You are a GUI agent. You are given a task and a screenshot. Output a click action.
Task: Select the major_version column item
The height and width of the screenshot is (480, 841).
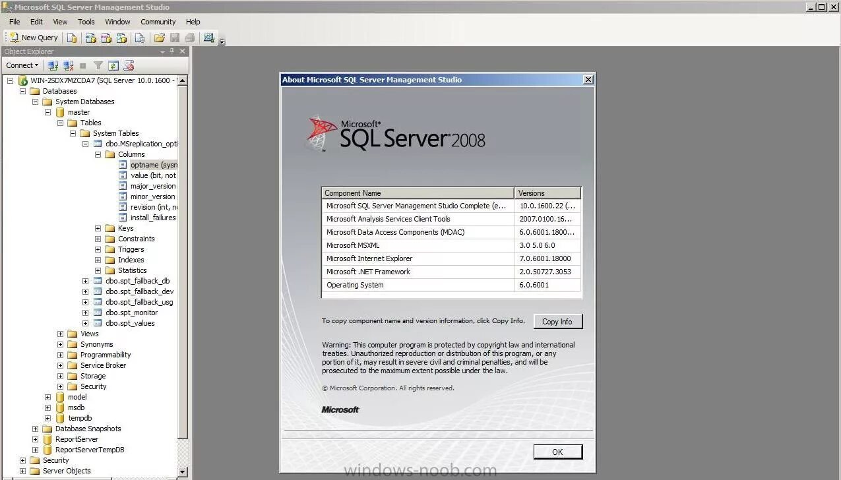153,186
